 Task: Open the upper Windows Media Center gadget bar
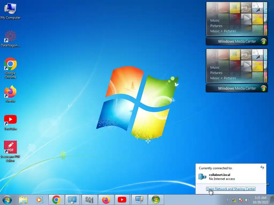(x=237, y=41)
